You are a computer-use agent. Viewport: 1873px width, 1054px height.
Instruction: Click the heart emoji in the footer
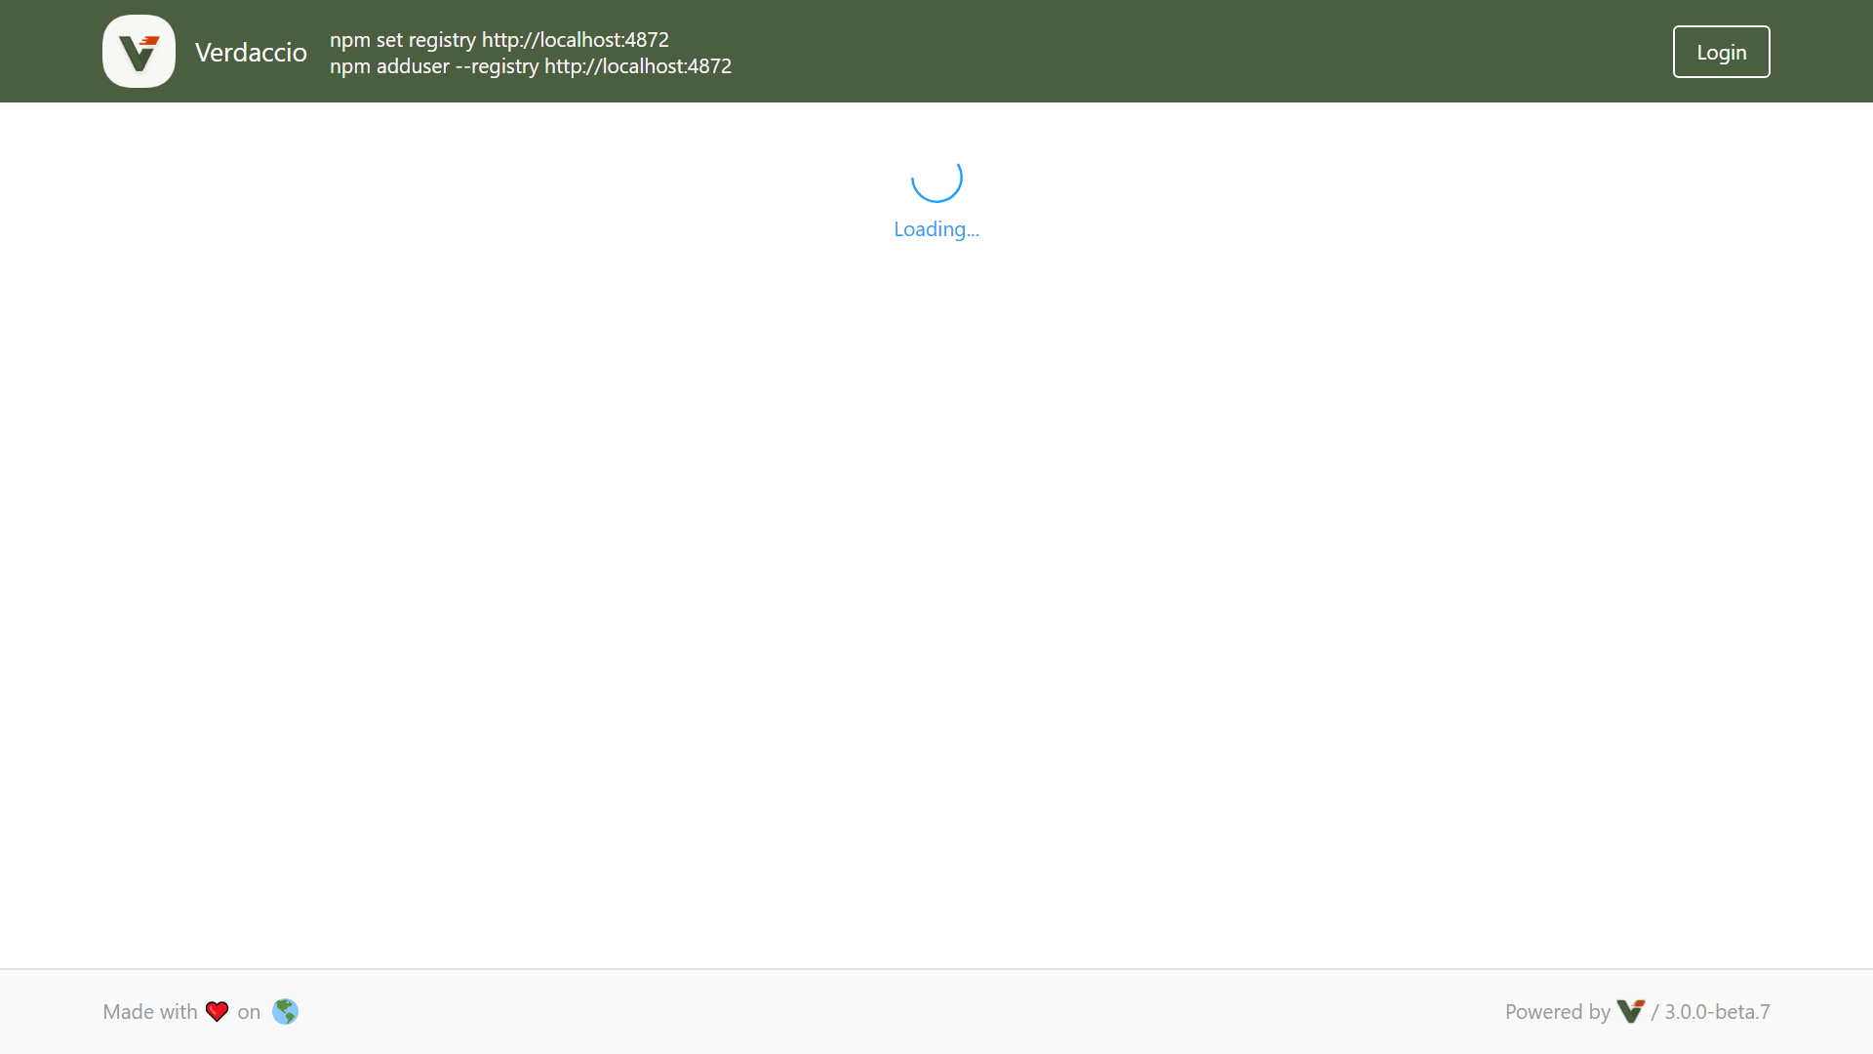pyautogui.click(x=216, y=1011)
